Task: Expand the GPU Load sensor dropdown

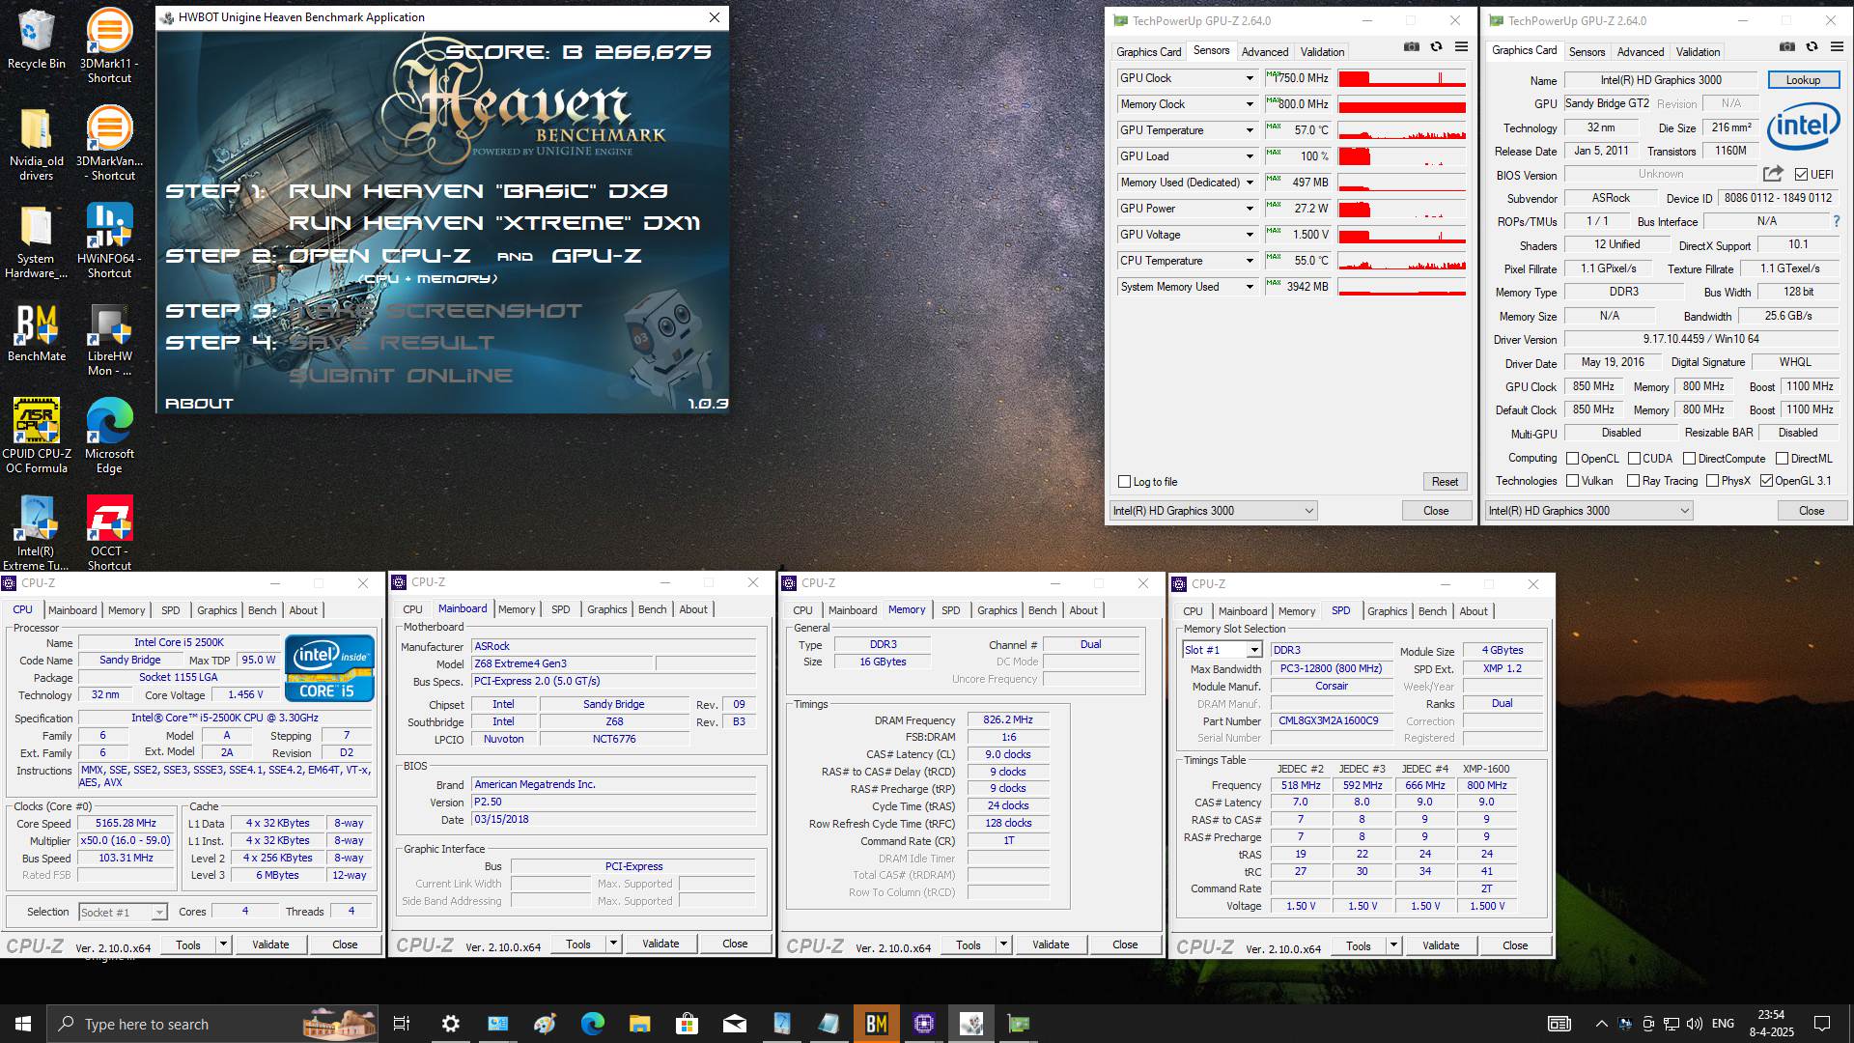Action: 1249,156
